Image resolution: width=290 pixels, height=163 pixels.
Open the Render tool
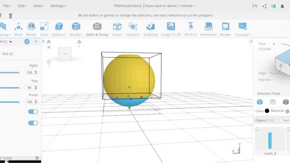(x=226, y=29)
